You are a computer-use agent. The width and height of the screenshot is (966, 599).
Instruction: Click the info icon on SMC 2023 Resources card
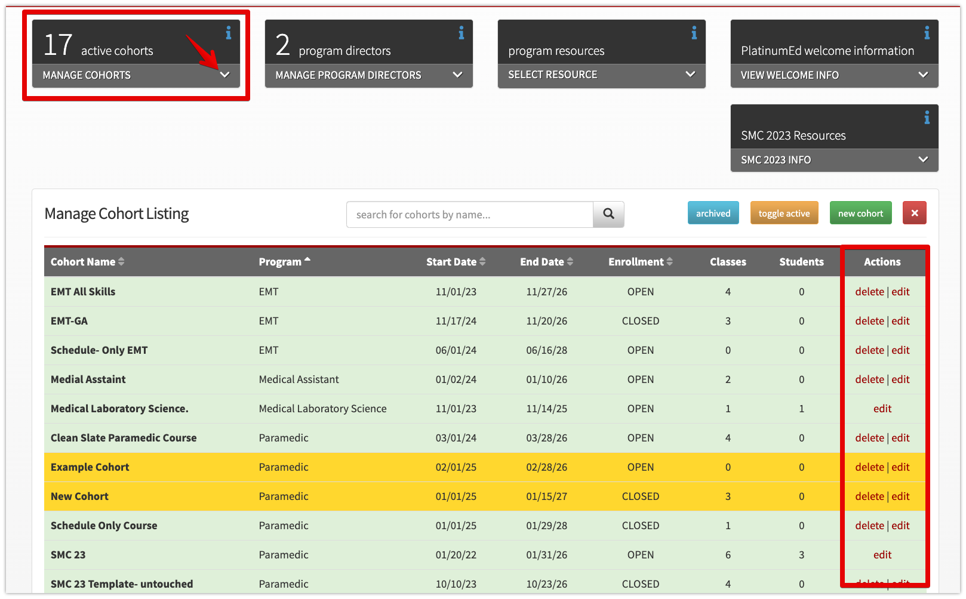pyautogui.click(x=927, y=118)
